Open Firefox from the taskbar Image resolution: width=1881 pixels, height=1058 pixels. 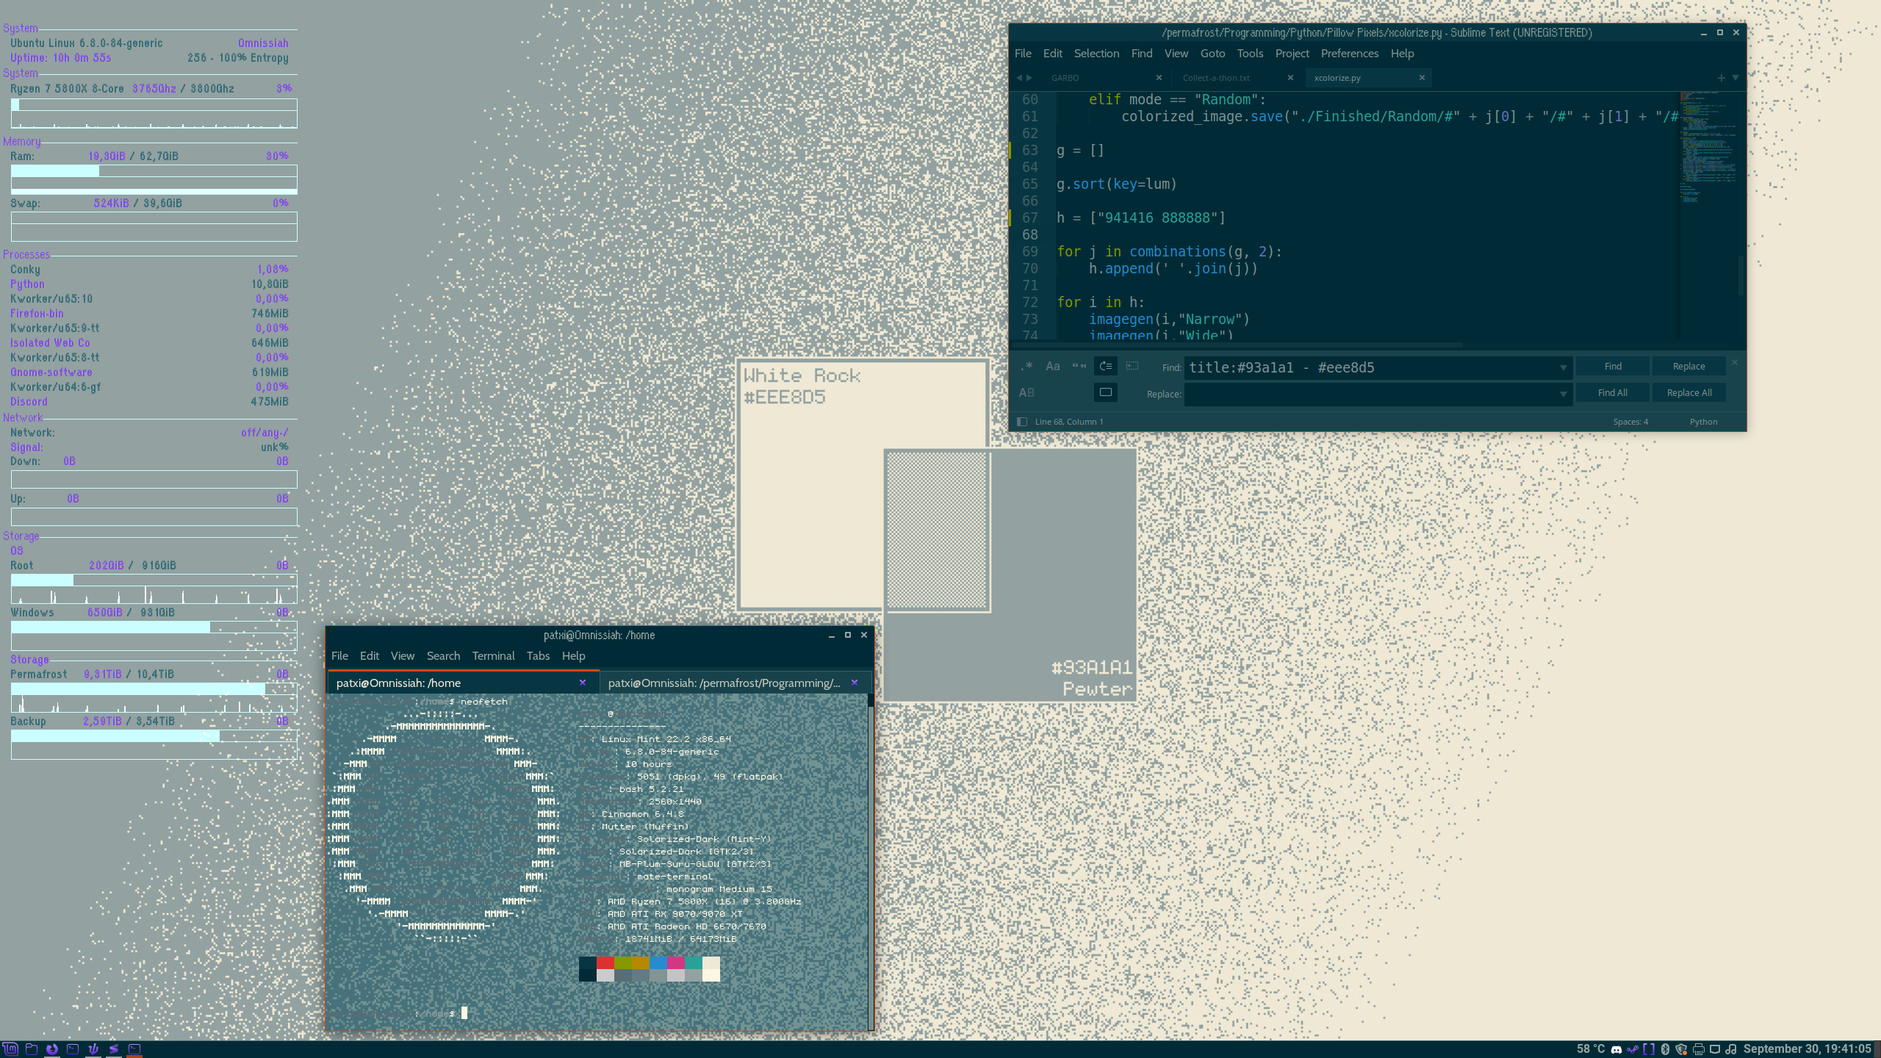(52, 1049)
